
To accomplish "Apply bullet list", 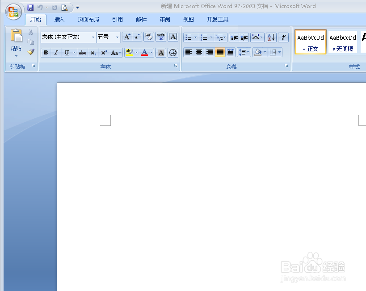I will point(189,37).
